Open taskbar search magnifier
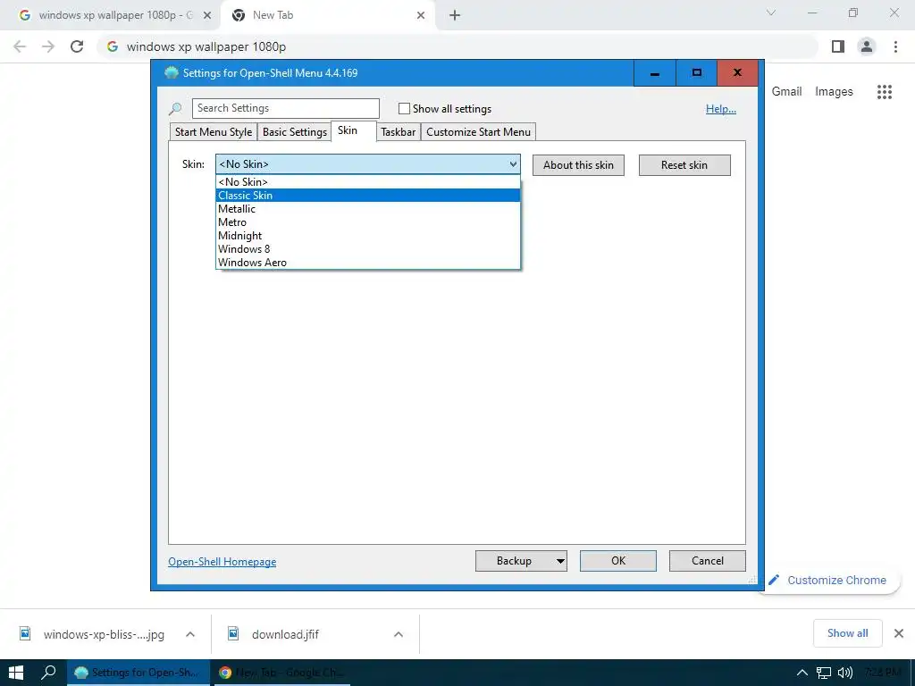Screen dimensions: 915x686 pyautogui.click(x=48, y=673)
